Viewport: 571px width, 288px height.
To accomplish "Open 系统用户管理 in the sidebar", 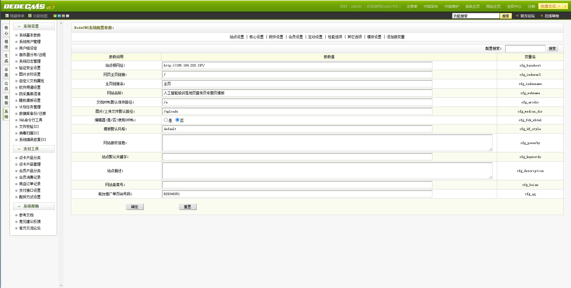I will 30,42.
